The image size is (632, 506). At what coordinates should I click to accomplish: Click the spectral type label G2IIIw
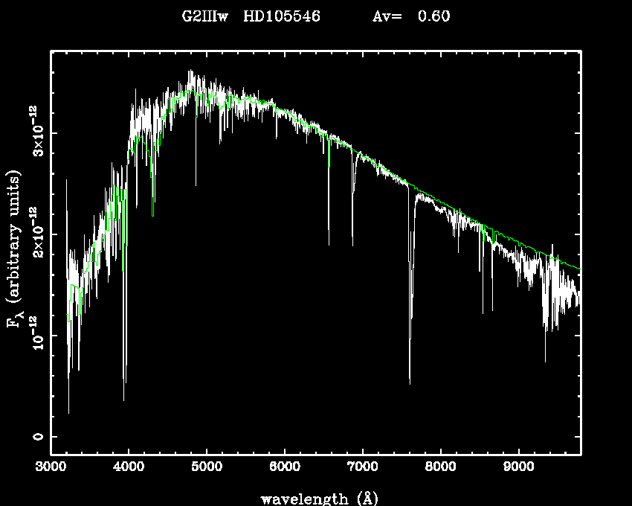click(204, 16)
